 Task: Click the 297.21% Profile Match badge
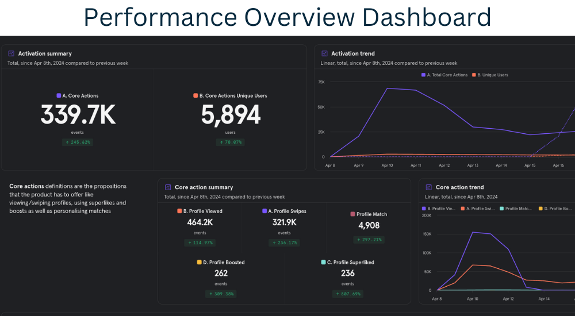(368, 240)
